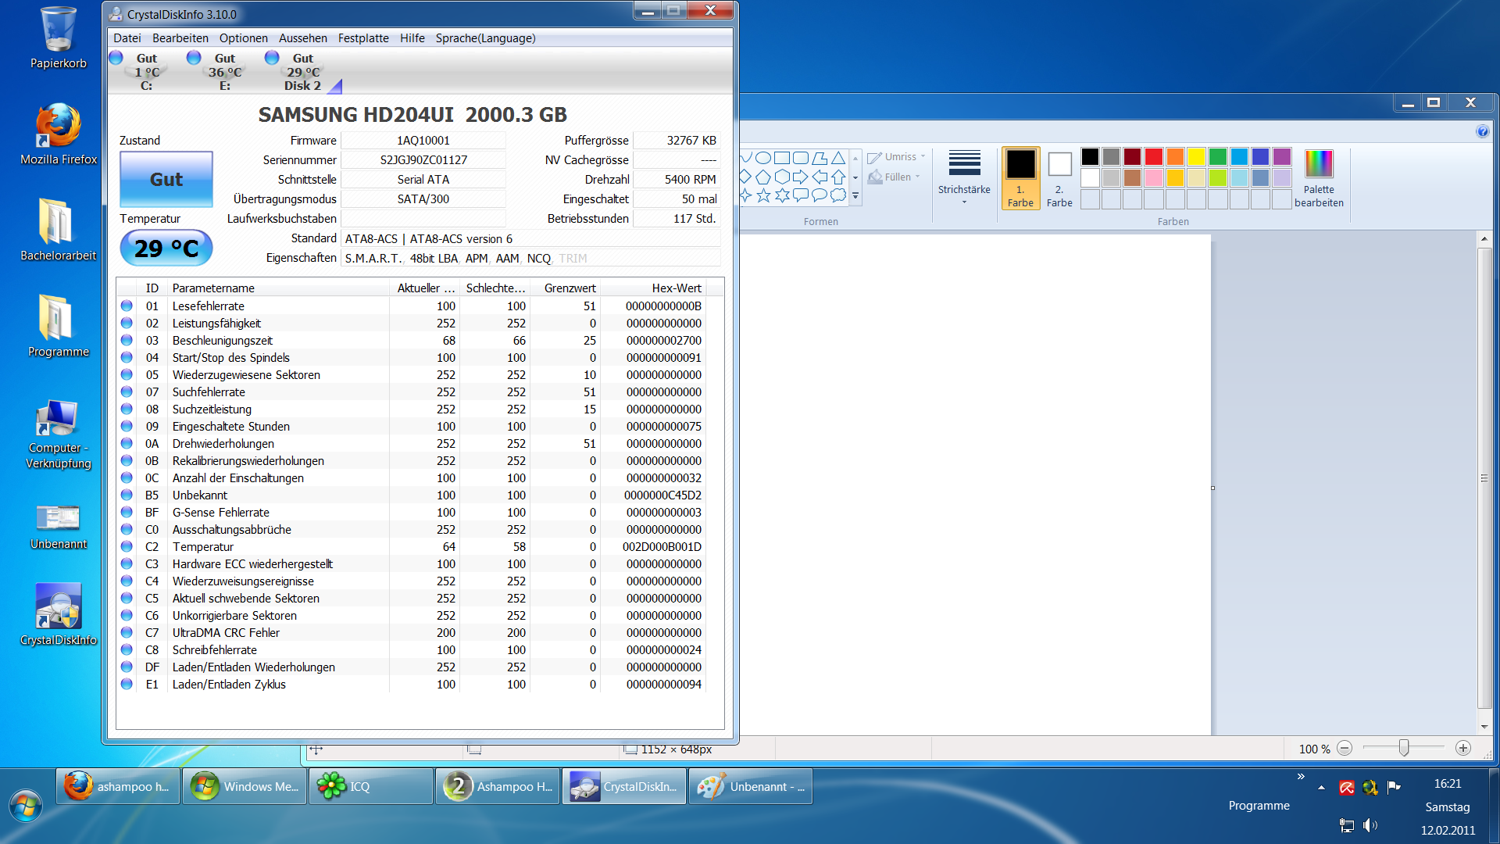The height and width of the screenshot is (844, 1500).
Task: Activate 1. Farbe color slot
Action: [x=1020, y=177]
